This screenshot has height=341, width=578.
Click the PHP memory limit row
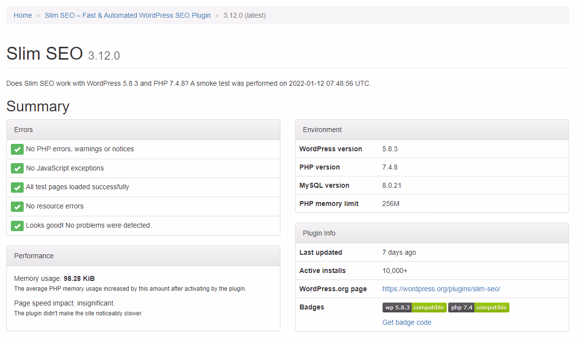click(x=432, y=204)
